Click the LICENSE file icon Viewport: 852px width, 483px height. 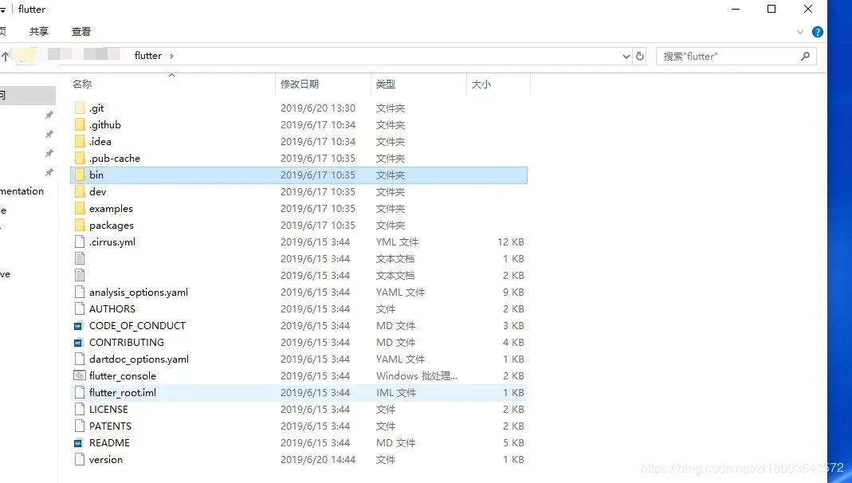80,410
